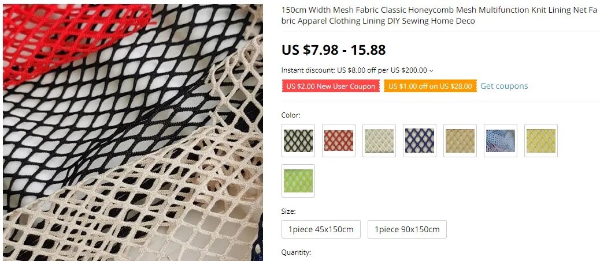Open the Get coupons link

point(504,86)
